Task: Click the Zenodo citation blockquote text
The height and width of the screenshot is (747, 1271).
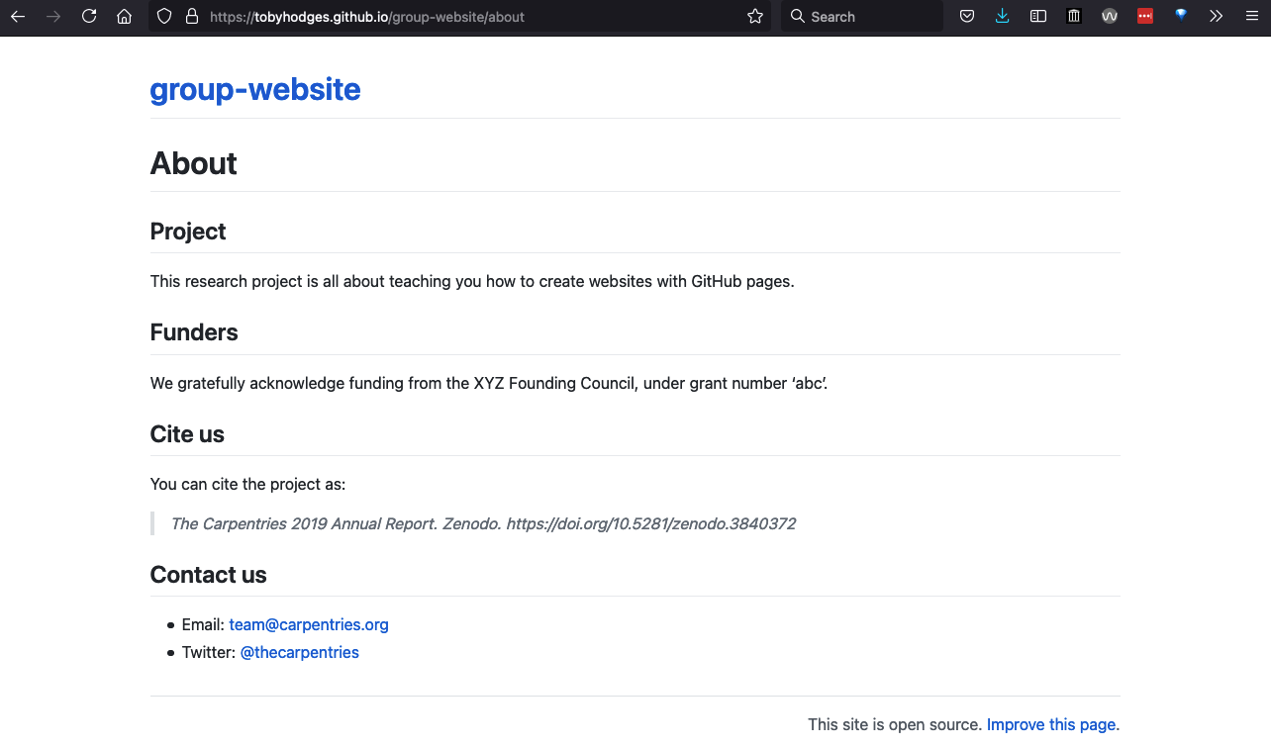Action: point(483,523)
